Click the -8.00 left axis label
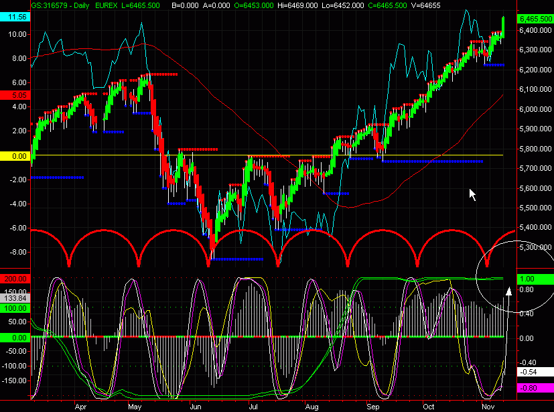Screen dimensions: 554x412 pyautogui.click(x=17, y=252)
